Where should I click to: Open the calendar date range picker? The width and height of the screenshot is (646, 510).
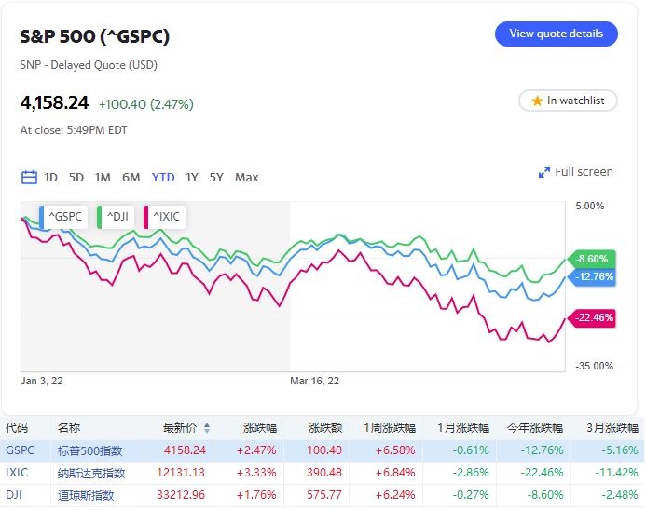[x=29, y=178]
